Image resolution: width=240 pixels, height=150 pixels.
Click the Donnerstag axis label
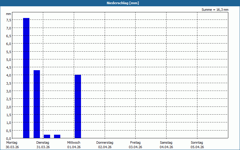[x=105, y=142]
